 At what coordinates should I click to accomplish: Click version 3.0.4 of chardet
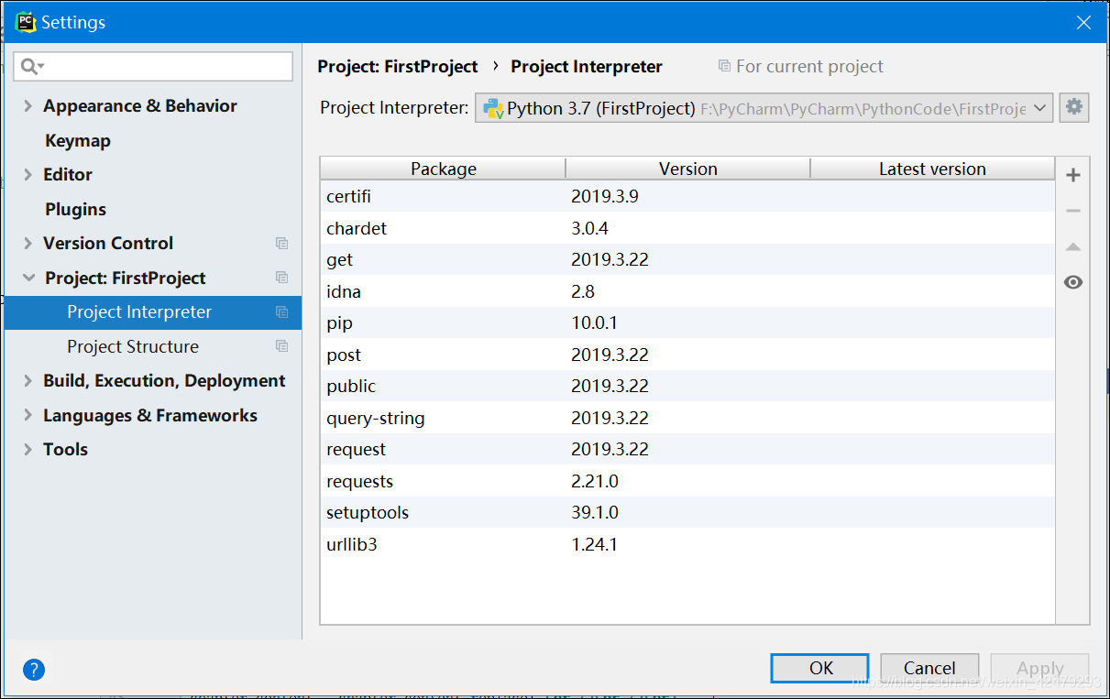pos(589,228)
